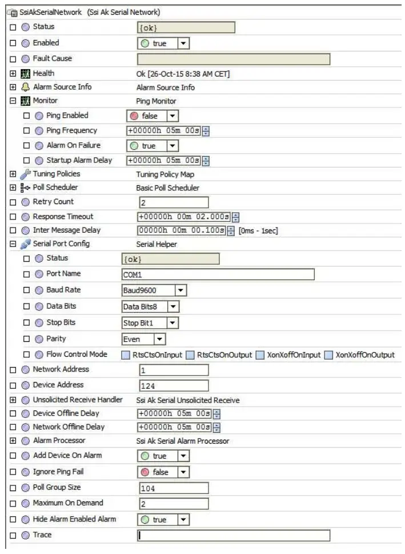
Task: Enable the RtsCtsOnInput flow control checkbox
Action: pyautogui.click(x=126, y=354)
